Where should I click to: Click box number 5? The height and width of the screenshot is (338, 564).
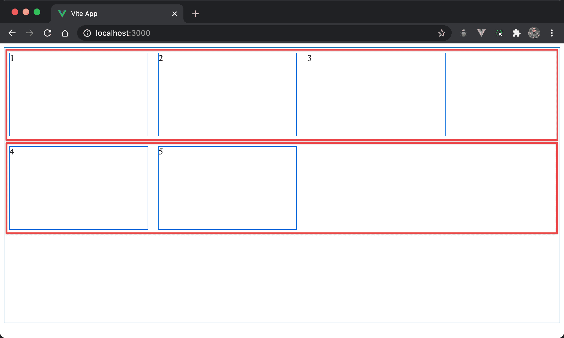click(227, 188)
